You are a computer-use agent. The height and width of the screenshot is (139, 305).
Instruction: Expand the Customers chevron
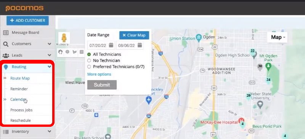(x=50, y=44)
